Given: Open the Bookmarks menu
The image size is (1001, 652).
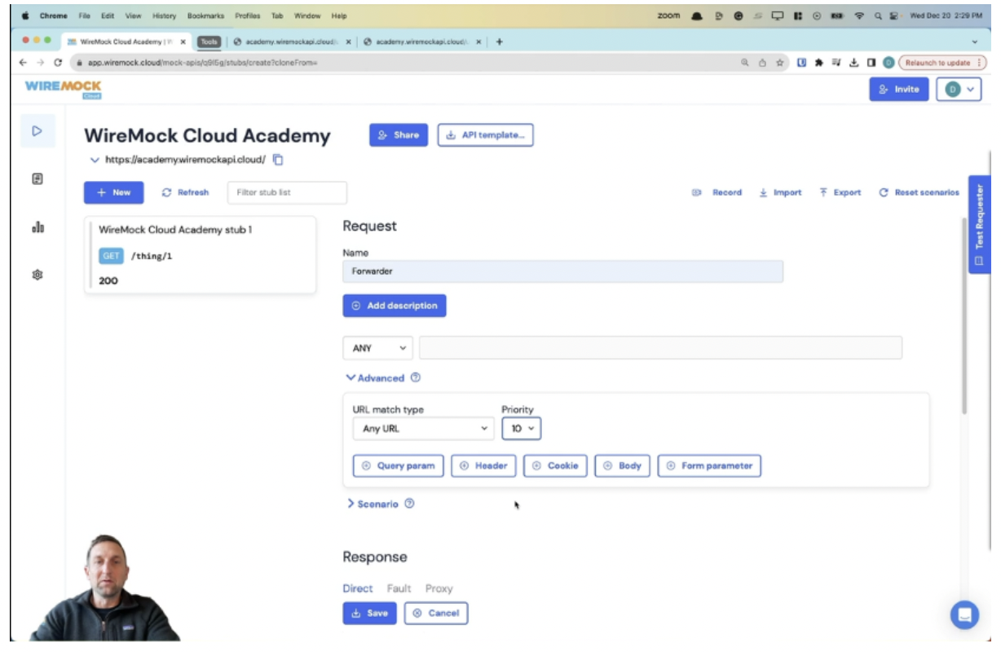Looking at the screenshot, I should pos(204,15).
